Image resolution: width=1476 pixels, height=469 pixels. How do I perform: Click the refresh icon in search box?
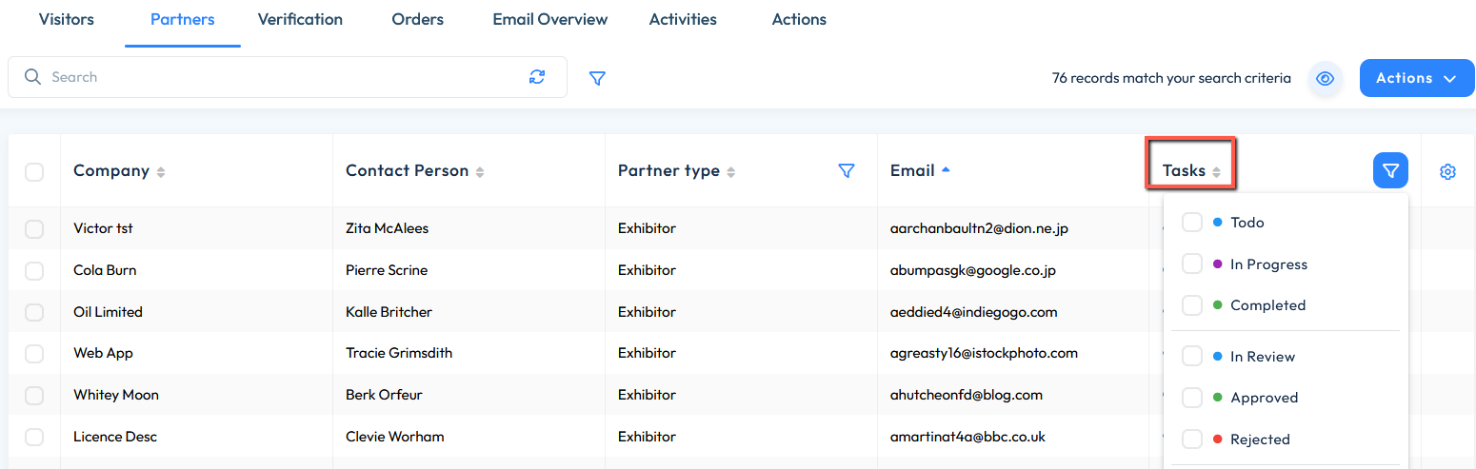coord(537,77)
